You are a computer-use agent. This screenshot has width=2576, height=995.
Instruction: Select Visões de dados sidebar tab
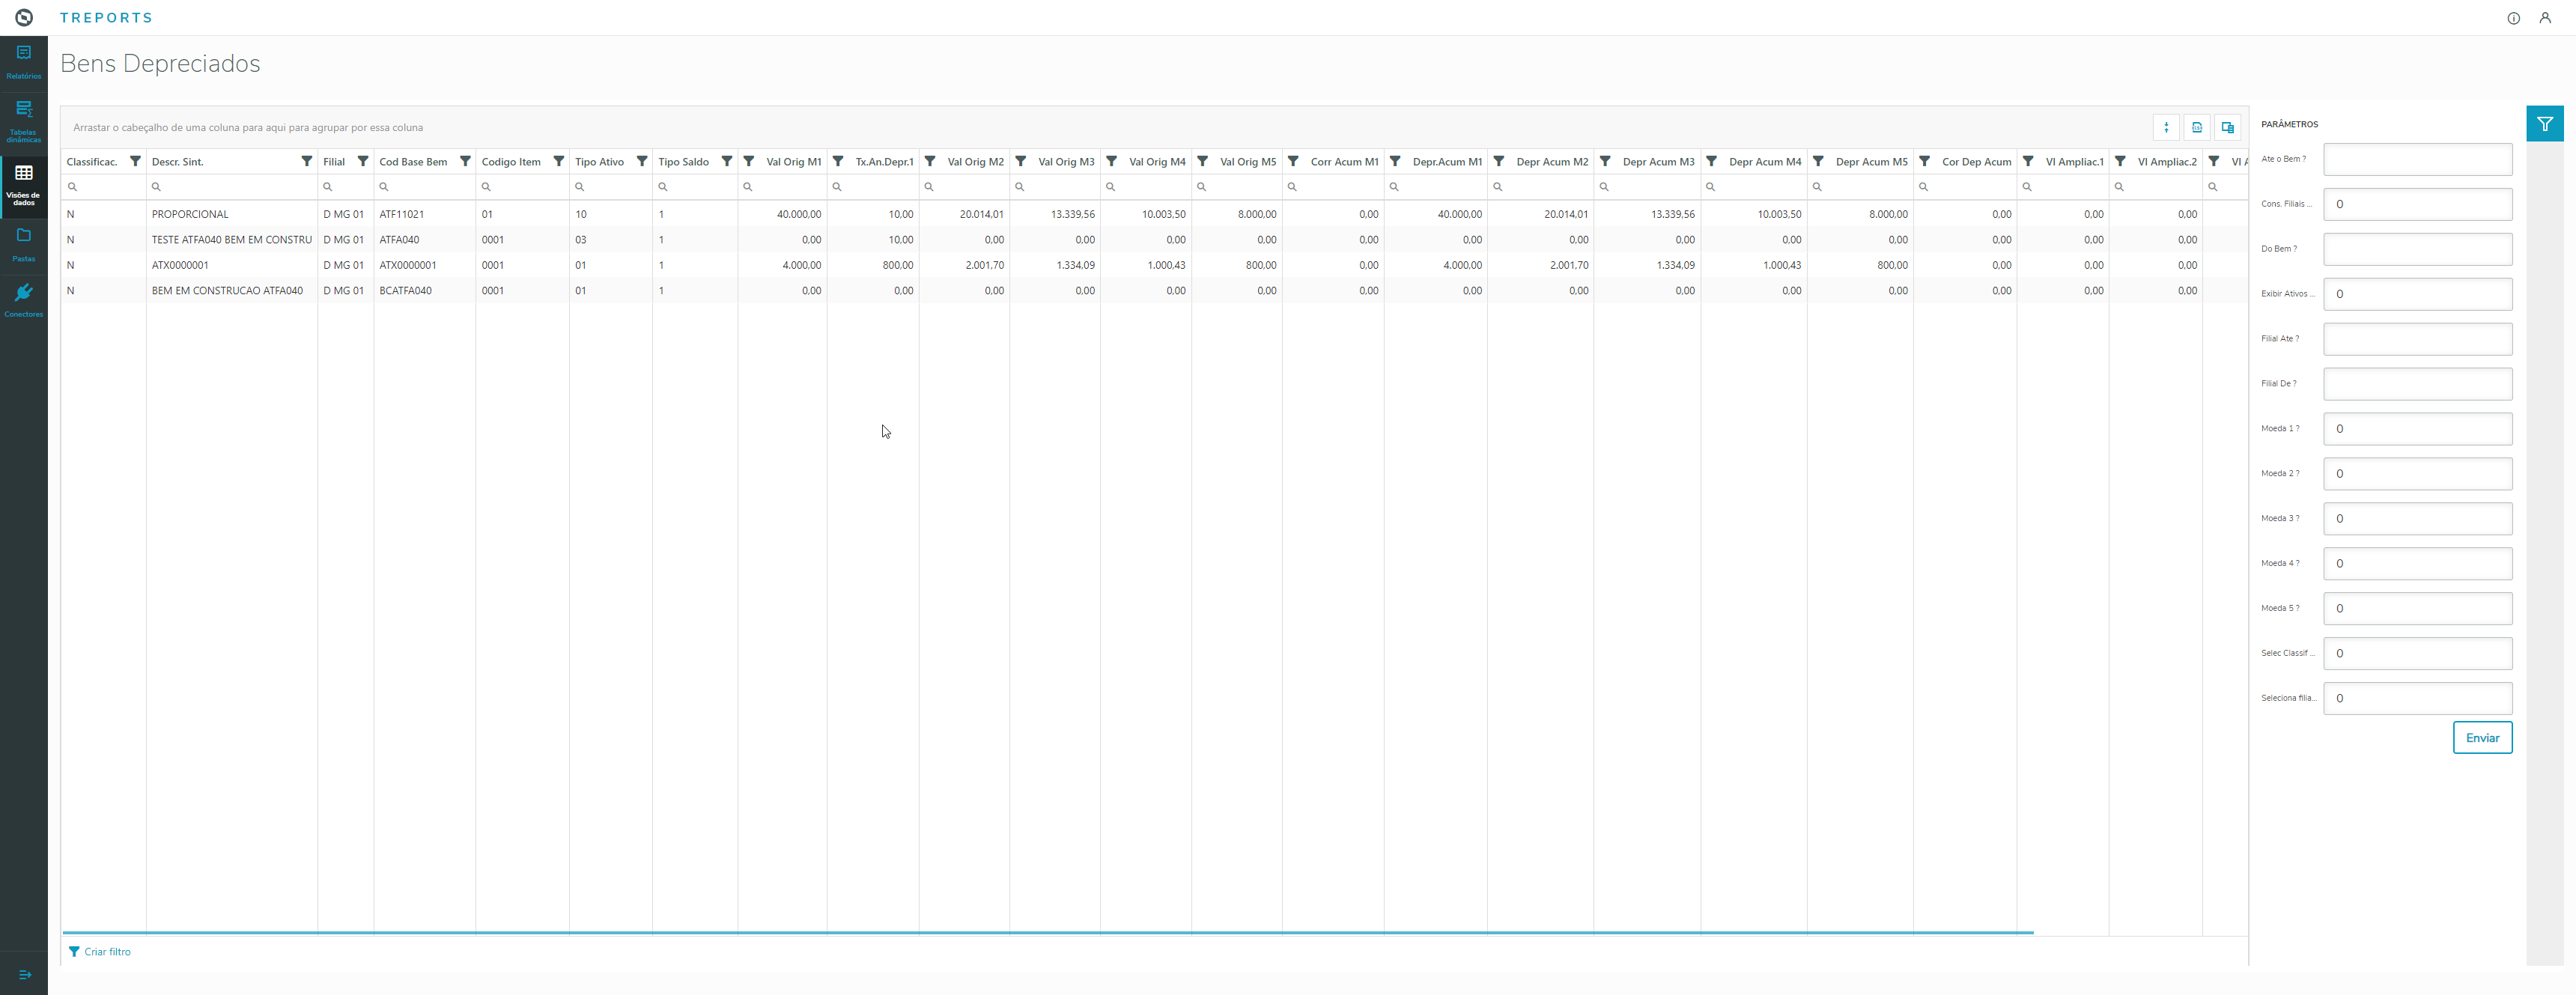[23, 184]
